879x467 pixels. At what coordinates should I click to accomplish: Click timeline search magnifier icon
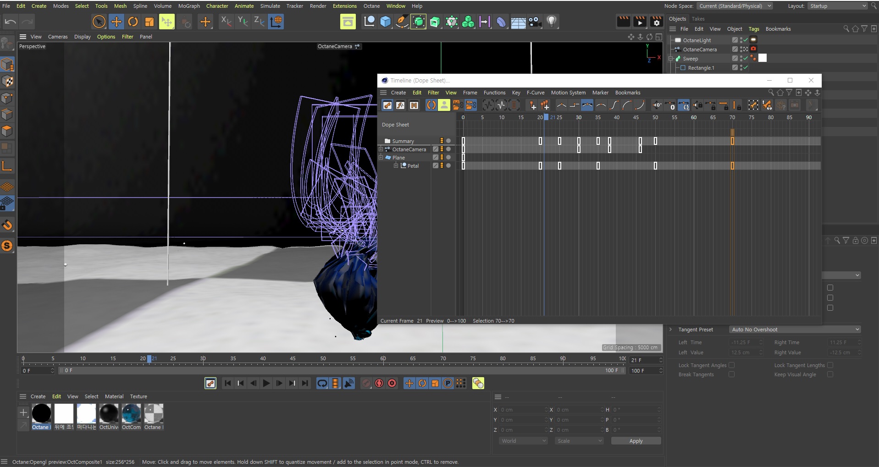[x=771, y=93]
